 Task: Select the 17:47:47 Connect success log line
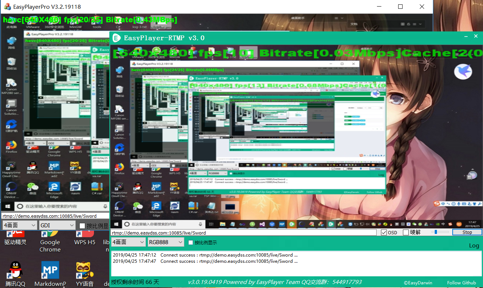point(205,261)
